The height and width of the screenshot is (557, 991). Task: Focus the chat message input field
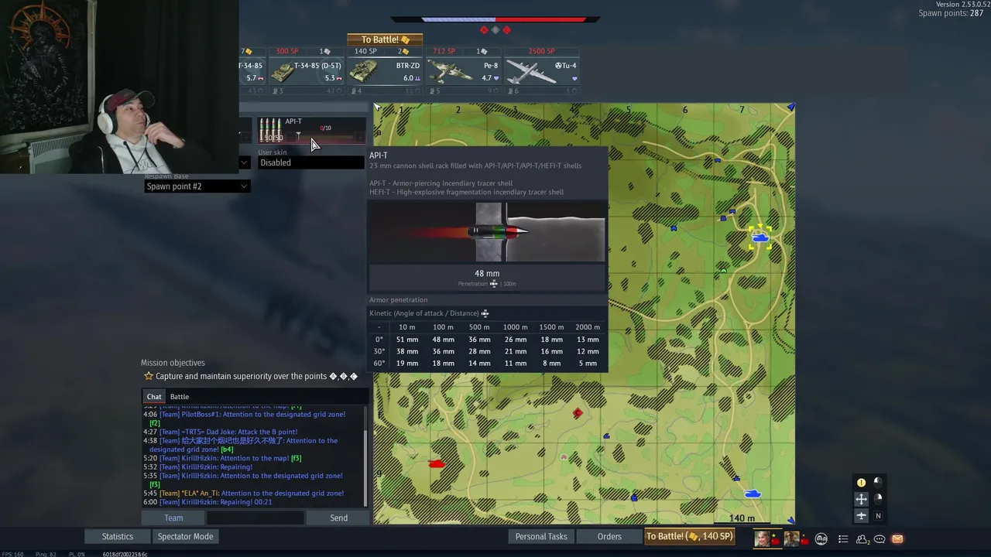(255, 518)
